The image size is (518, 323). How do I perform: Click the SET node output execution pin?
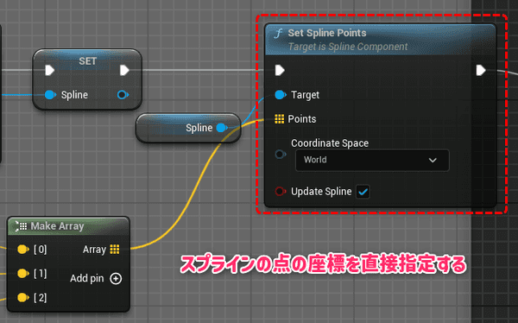[124, 70]
